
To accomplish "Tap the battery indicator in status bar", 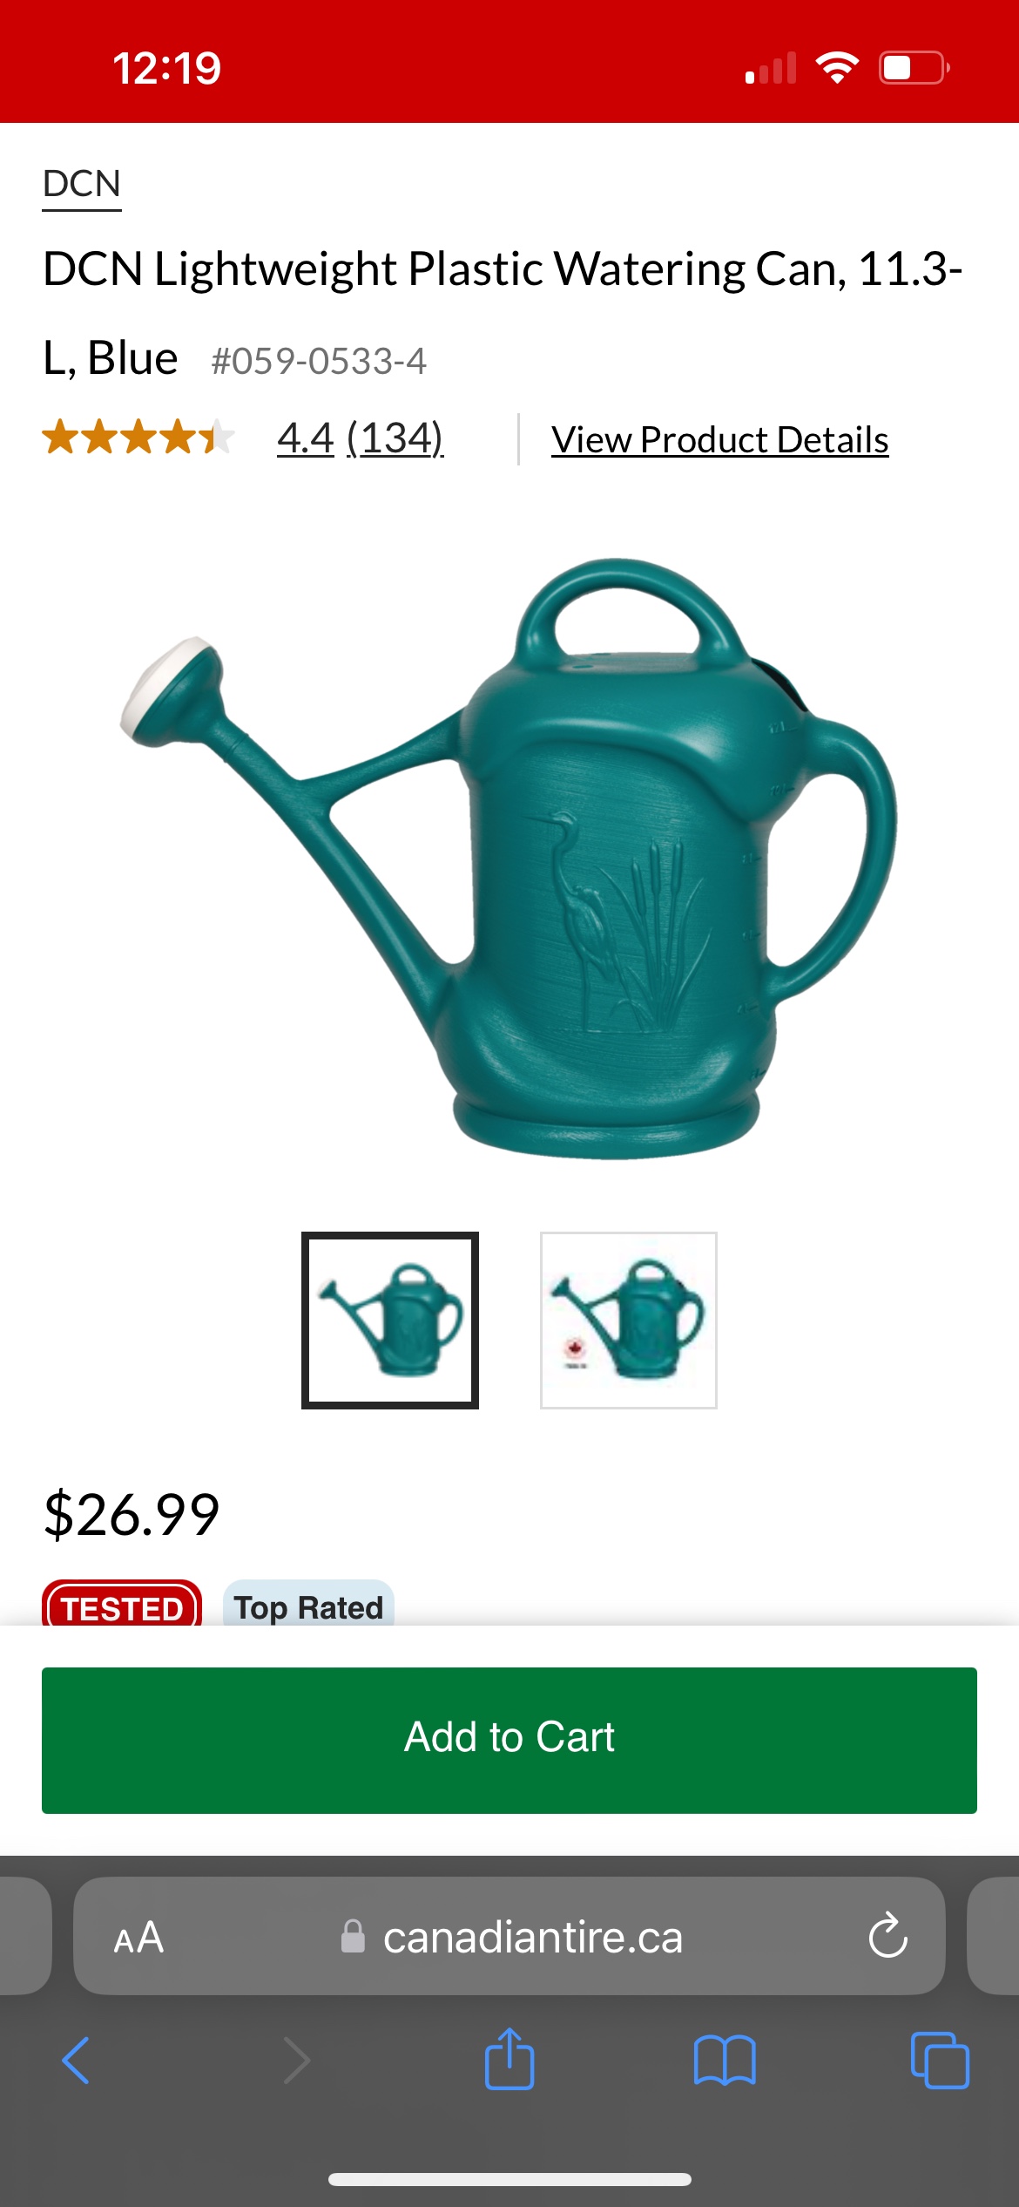I will pyautogui.click(x=914, y=68).
